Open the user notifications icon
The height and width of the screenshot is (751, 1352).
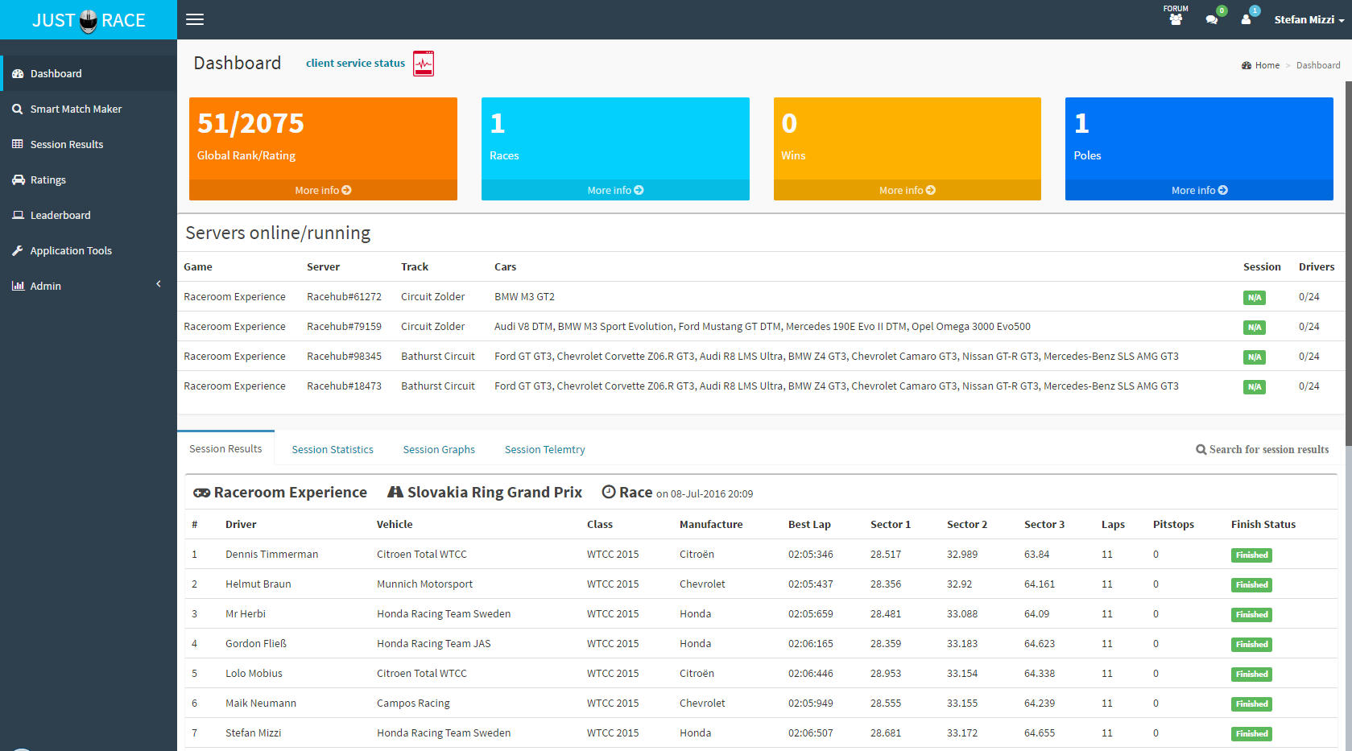1247,19
